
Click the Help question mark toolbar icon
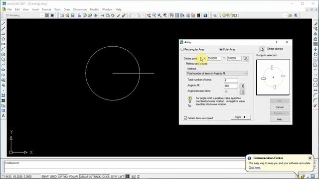click(x=205, y=15)
